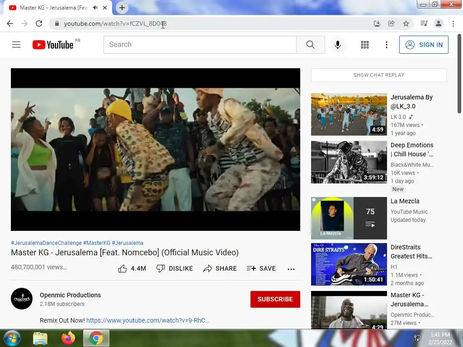Click install app icon in address bar
This screenshot has width=463, height=347.
(377, 23)
